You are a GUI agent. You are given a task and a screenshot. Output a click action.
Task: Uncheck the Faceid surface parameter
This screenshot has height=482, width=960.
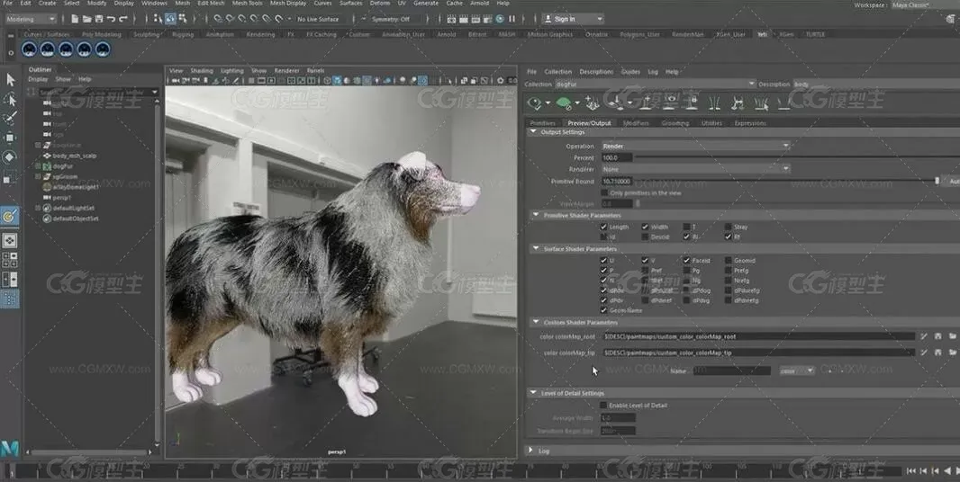tap(687, 261)
